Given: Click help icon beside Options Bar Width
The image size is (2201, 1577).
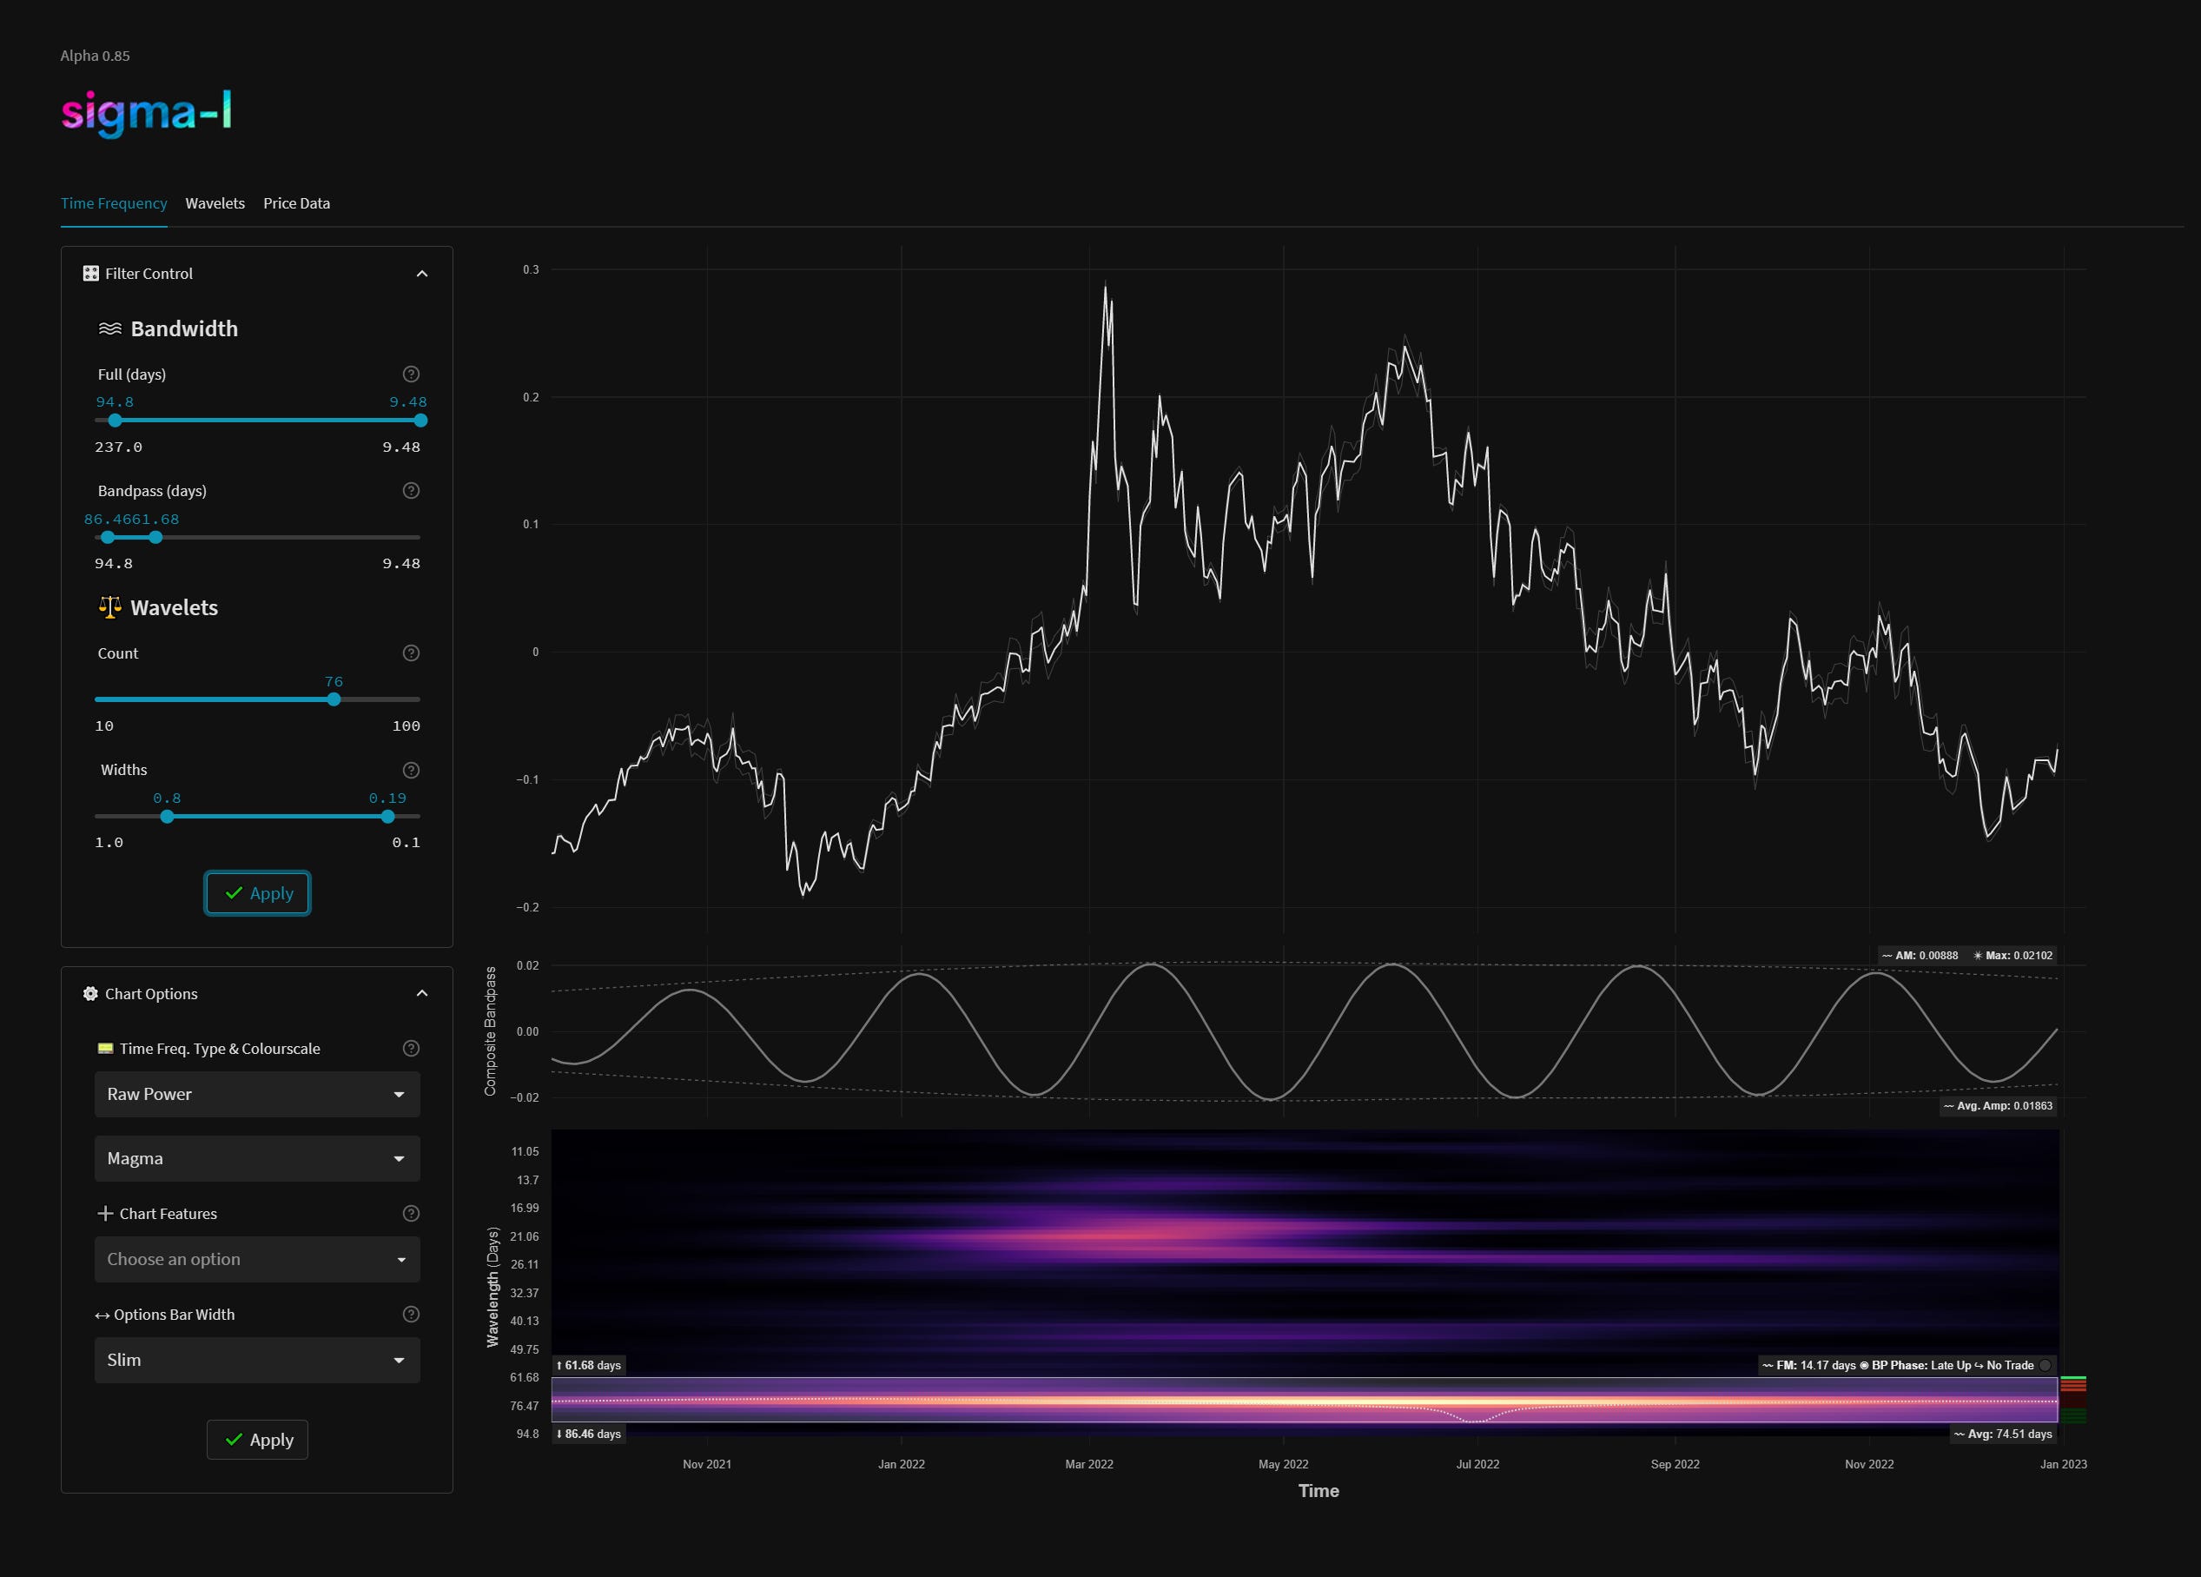Looking at the screenshot, I should coord(411,1314).
